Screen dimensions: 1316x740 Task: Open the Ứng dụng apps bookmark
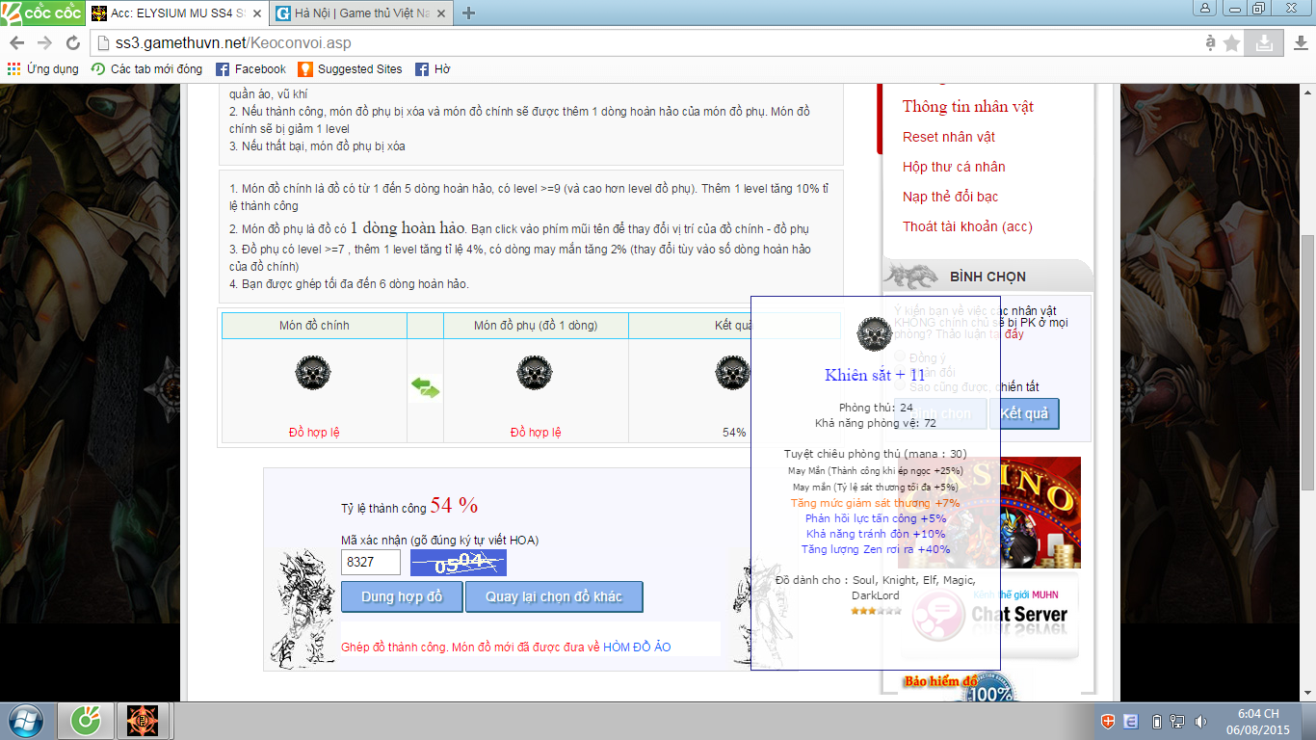coord(43,69)
